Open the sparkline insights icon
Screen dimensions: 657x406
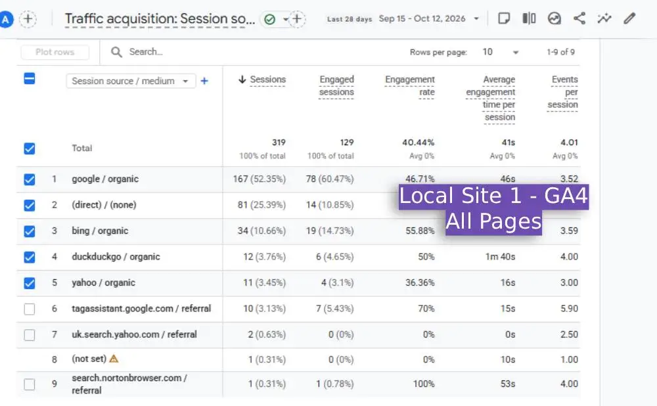604,18
